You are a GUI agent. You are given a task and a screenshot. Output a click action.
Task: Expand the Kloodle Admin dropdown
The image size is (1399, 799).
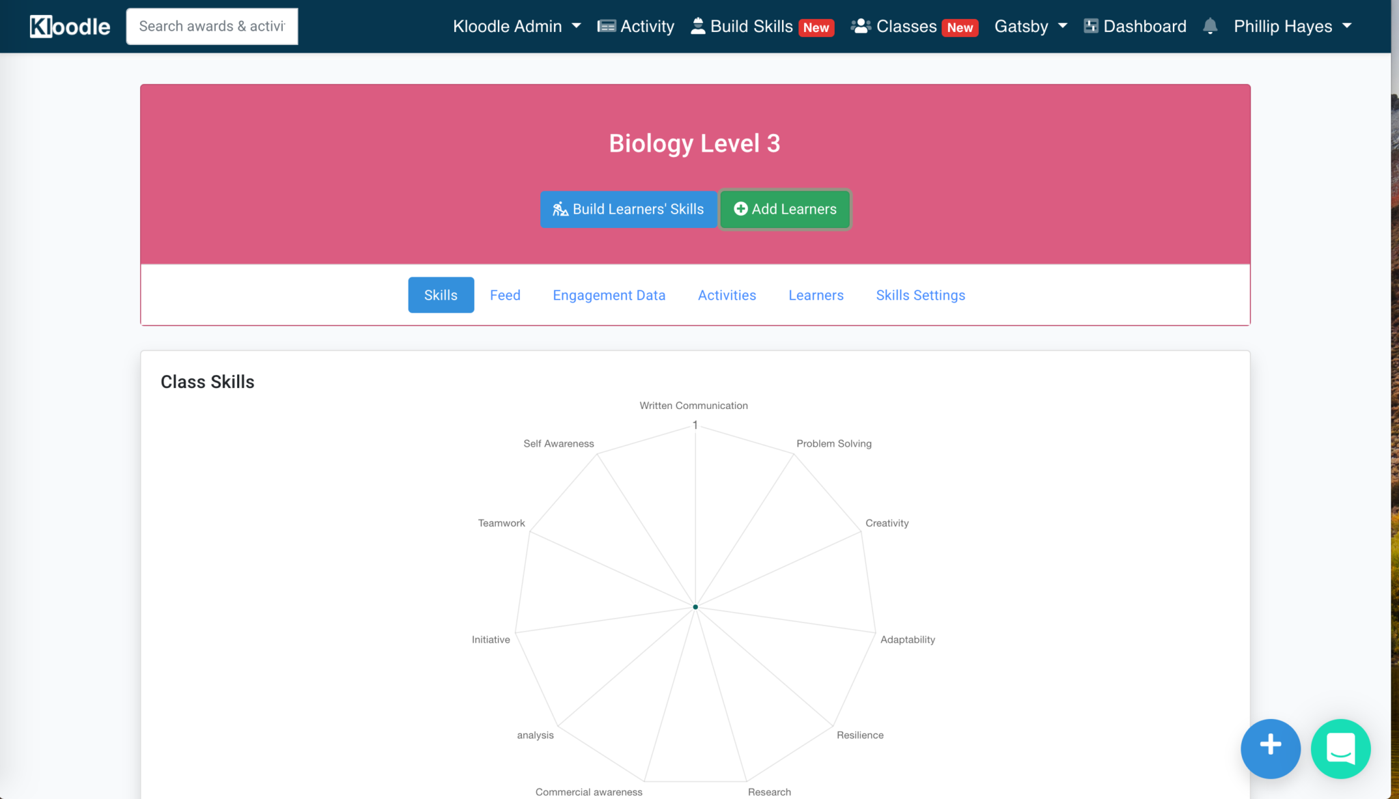pos(516,26)
